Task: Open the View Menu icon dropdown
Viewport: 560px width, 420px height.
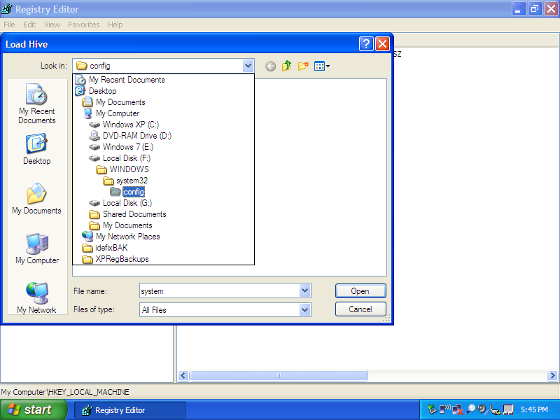Action: 322,66
